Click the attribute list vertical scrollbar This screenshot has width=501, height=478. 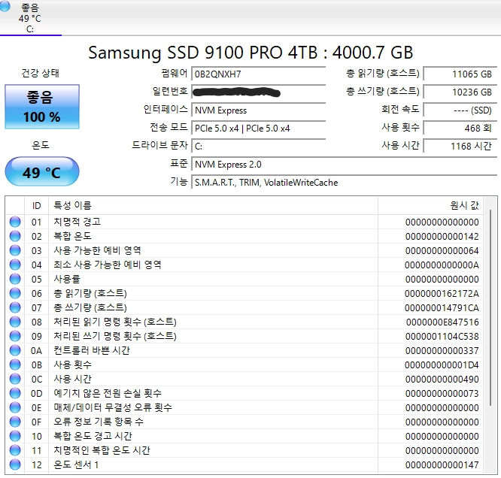490,307
